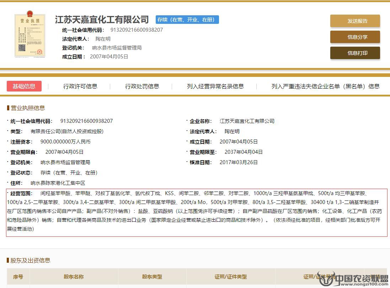Click the 营业期限至 value 2037年04月04日
The image size is (390, 288).
(244, 152)
